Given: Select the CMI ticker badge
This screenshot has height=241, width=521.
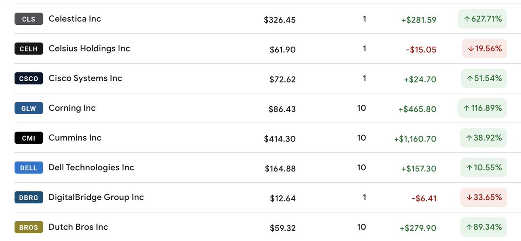Looking at the screenshot, I should coord(29,138).
